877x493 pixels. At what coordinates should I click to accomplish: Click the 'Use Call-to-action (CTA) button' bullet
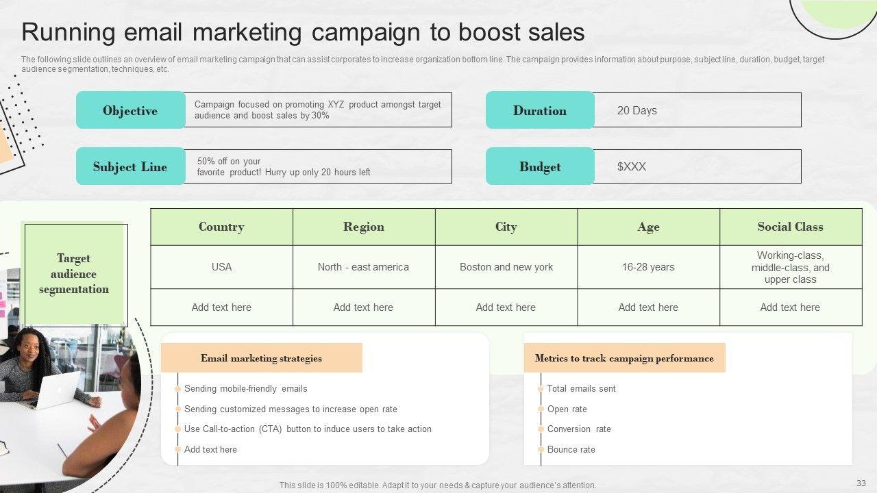308,429
